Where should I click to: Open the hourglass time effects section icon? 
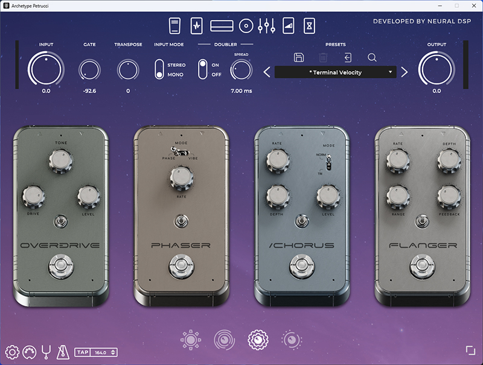pyautogui.click(x=309, y=26)
